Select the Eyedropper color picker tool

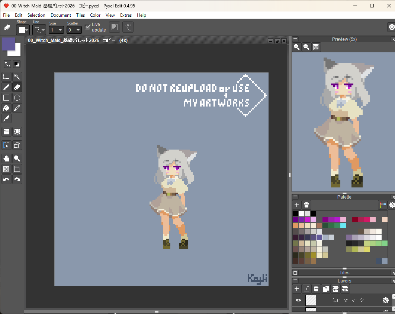[x=6, y=118]
